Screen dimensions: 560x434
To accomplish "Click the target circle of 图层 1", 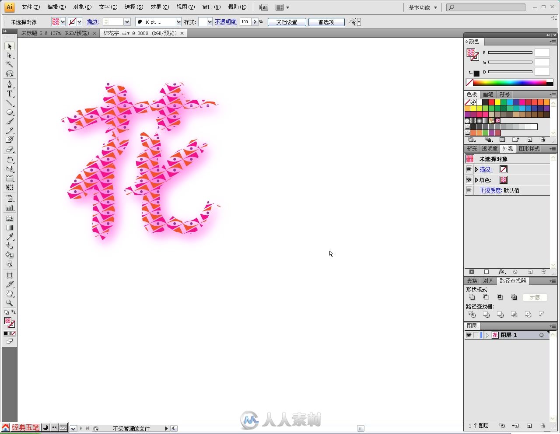I will [542, 335].
